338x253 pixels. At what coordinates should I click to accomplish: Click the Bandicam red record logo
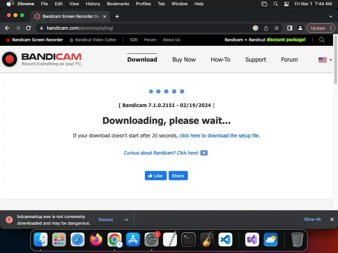click(10, 59)
